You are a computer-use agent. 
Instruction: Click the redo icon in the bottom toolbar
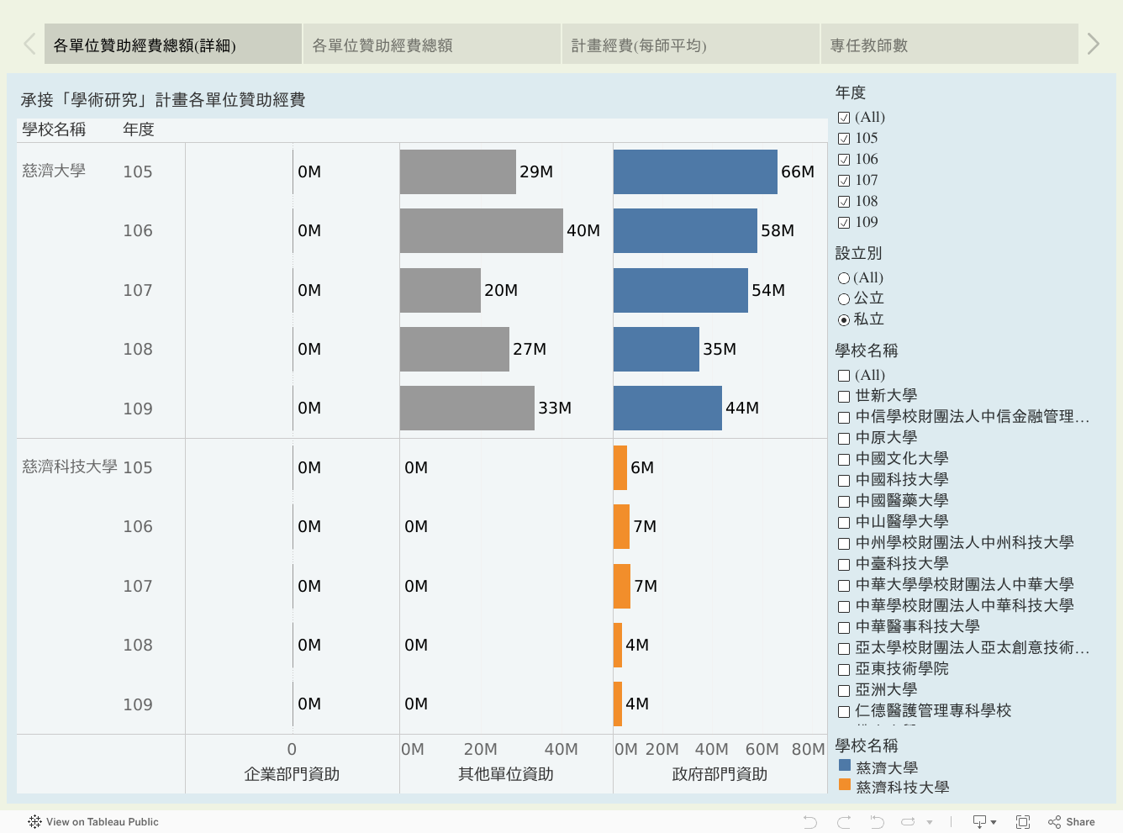pos(843,822)
